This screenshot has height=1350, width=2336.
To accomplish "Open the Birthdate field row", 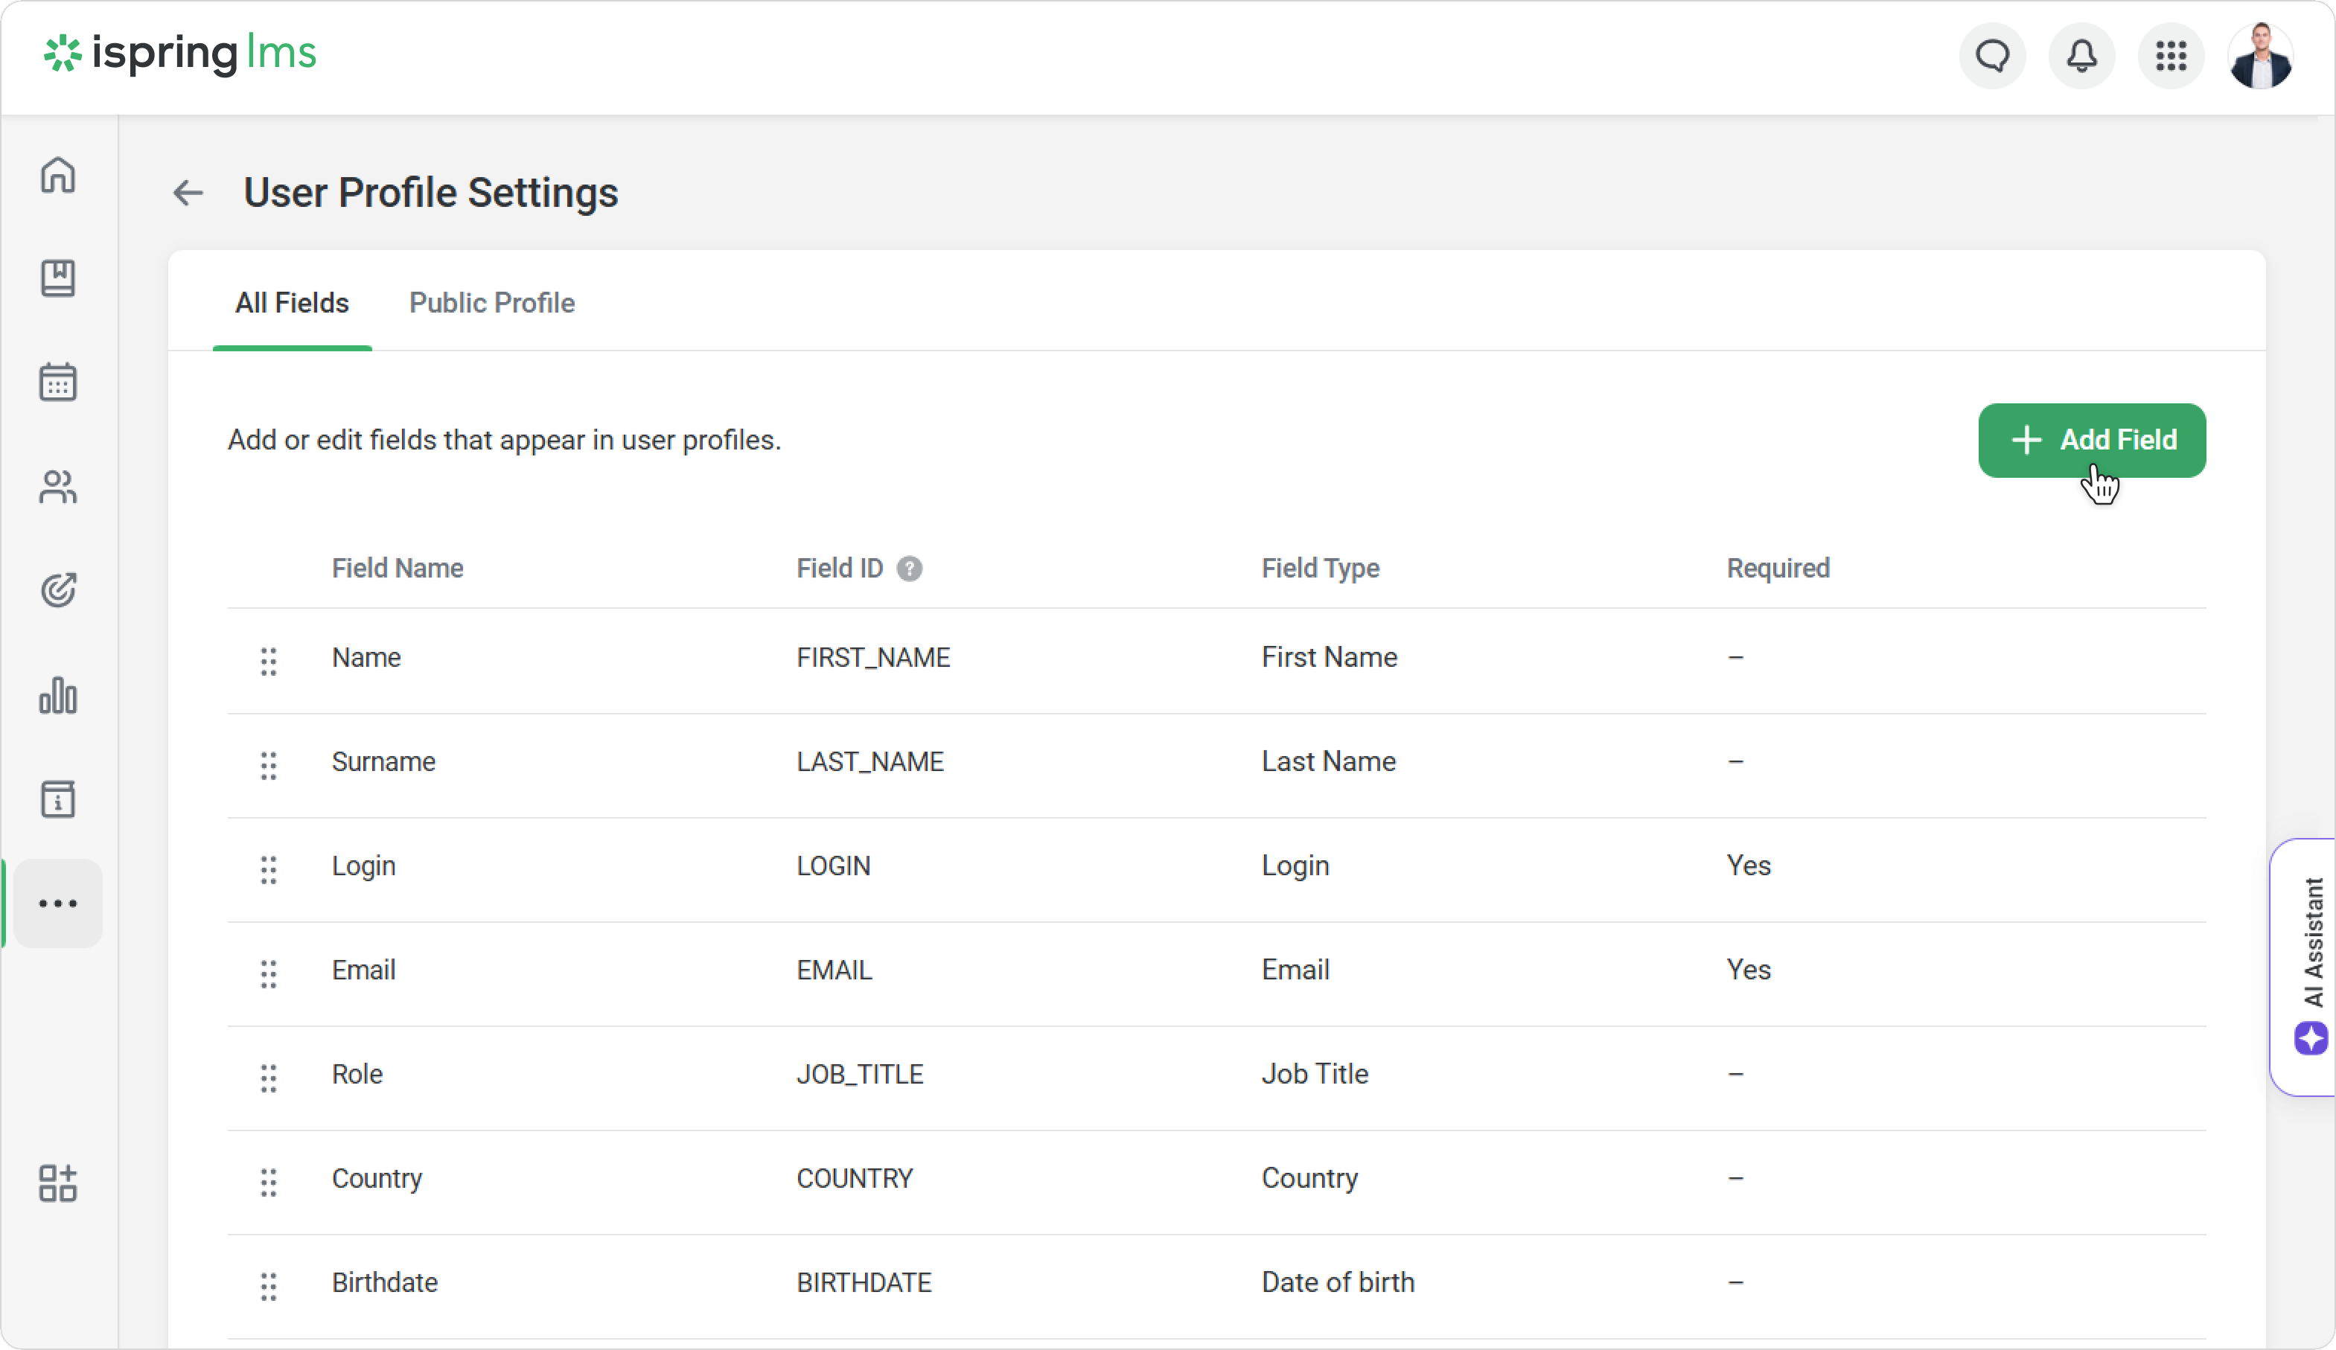I will (x=385, y=1282).
